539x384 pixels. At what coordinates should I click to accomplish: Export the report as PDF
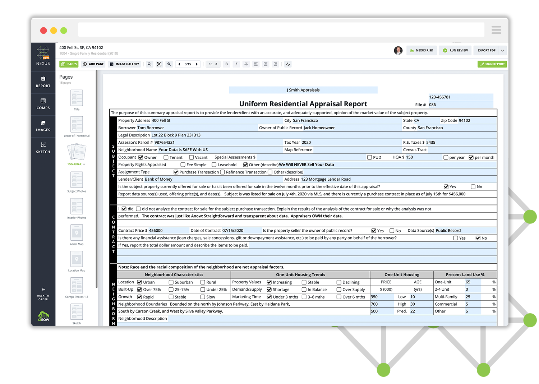[x=486, y=50]
